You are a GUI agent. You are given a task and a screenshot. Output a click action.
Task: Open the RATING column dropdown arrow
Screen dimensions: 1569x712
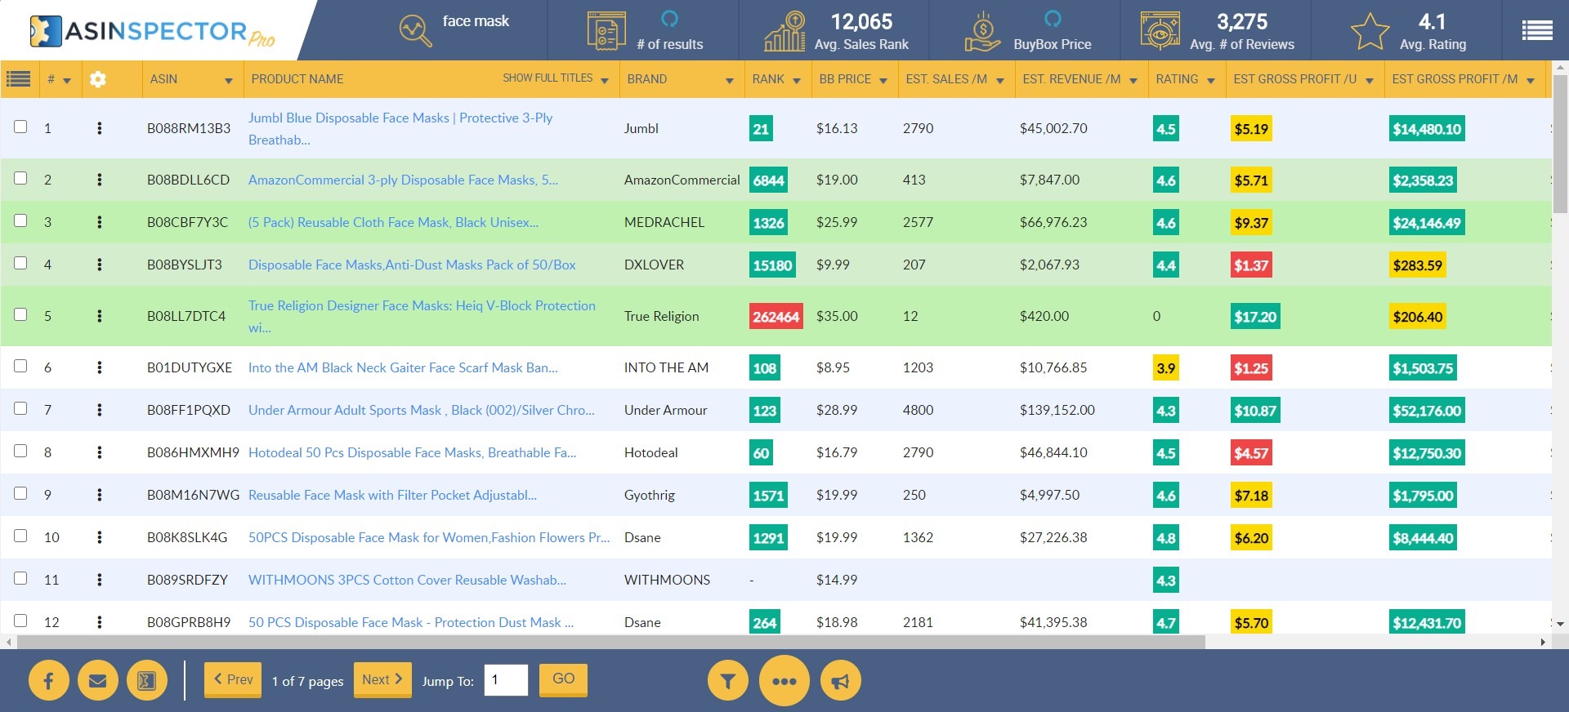point(1211,81)
